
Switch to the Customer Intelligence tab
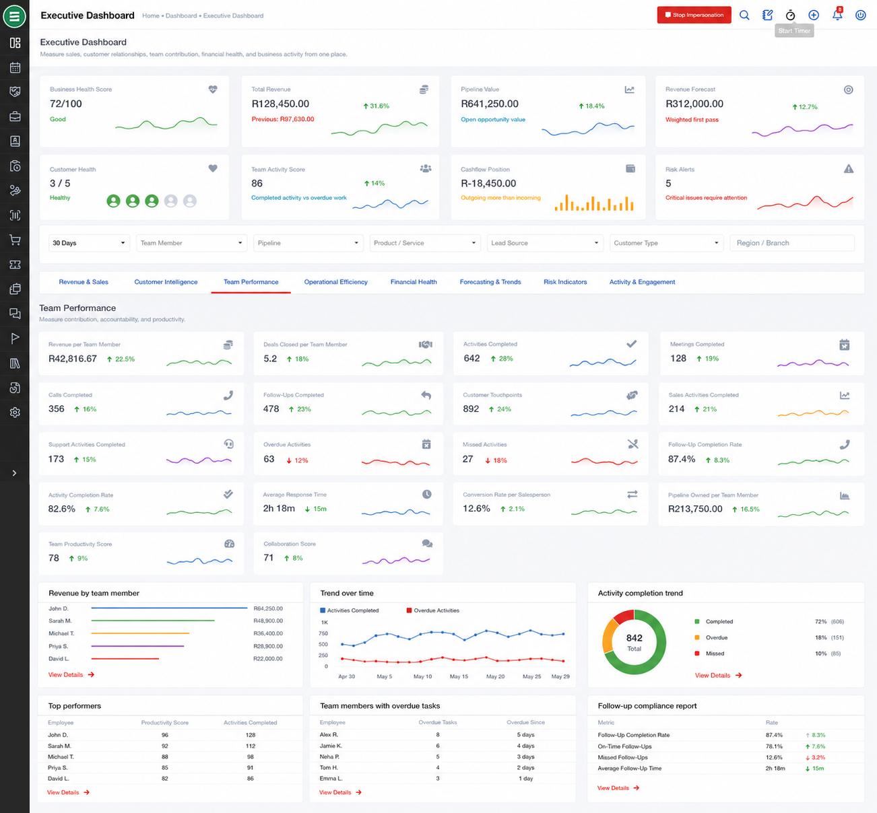(166, 282)
